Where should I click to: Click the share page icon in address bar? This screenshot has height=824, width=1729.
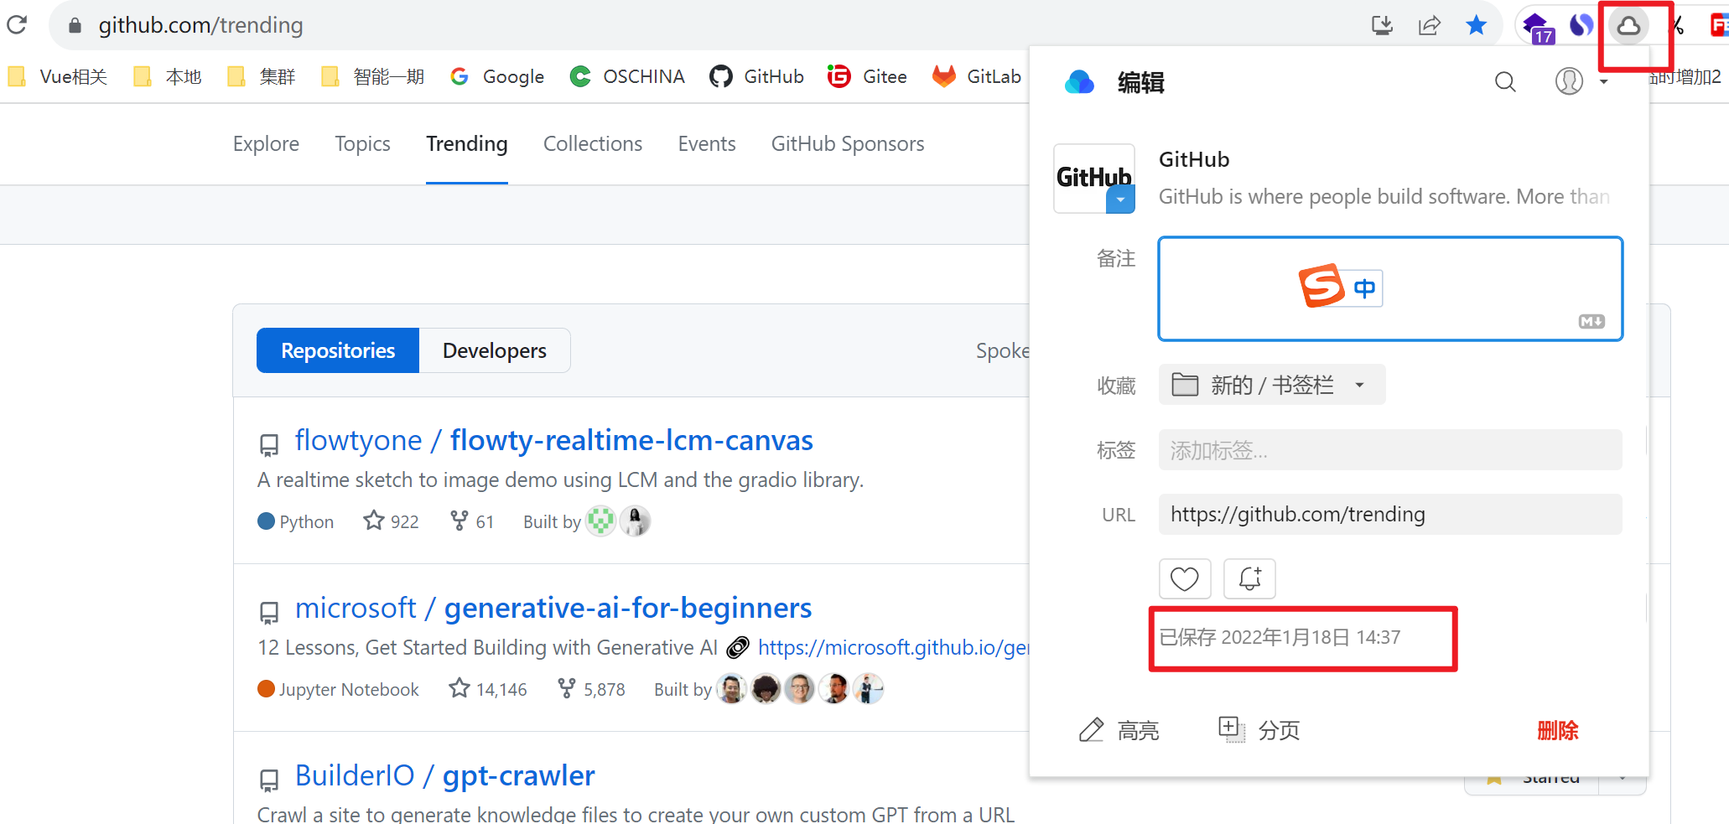[1429, 26]
